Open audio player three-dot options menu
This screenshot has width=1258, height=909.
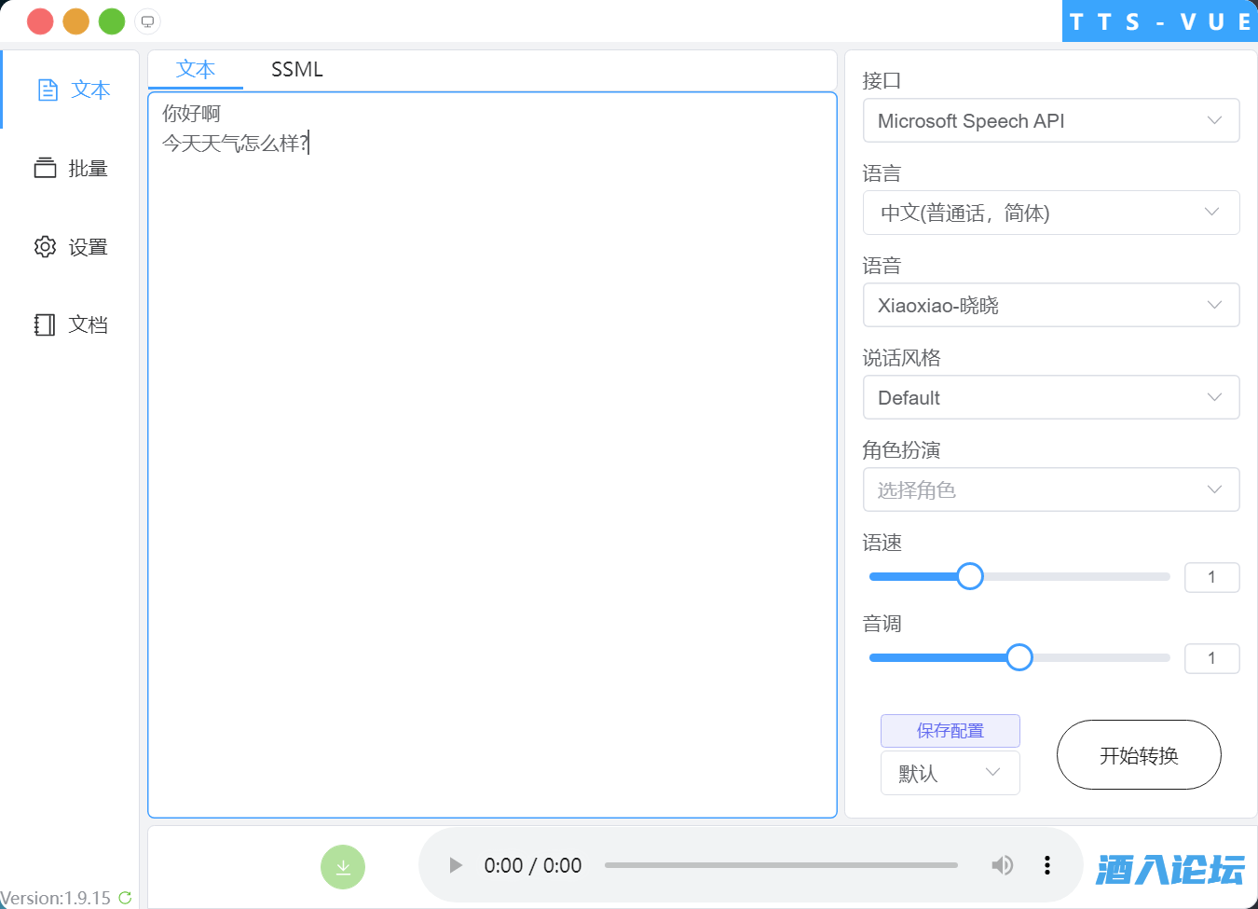(x=1046, y=865)
